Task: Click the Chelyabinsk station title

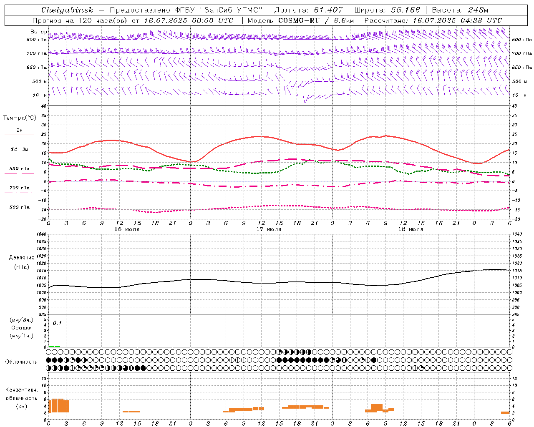Action: pos(67,10)
